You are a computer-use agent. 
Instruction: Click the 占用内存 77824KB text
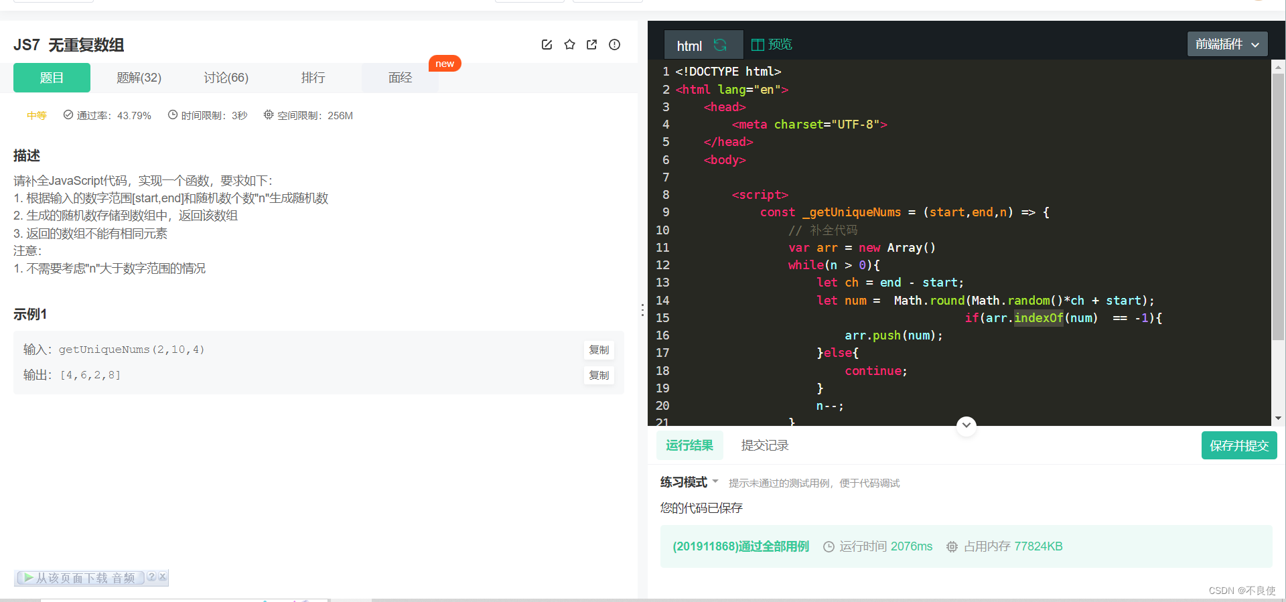pos(1013,546)
